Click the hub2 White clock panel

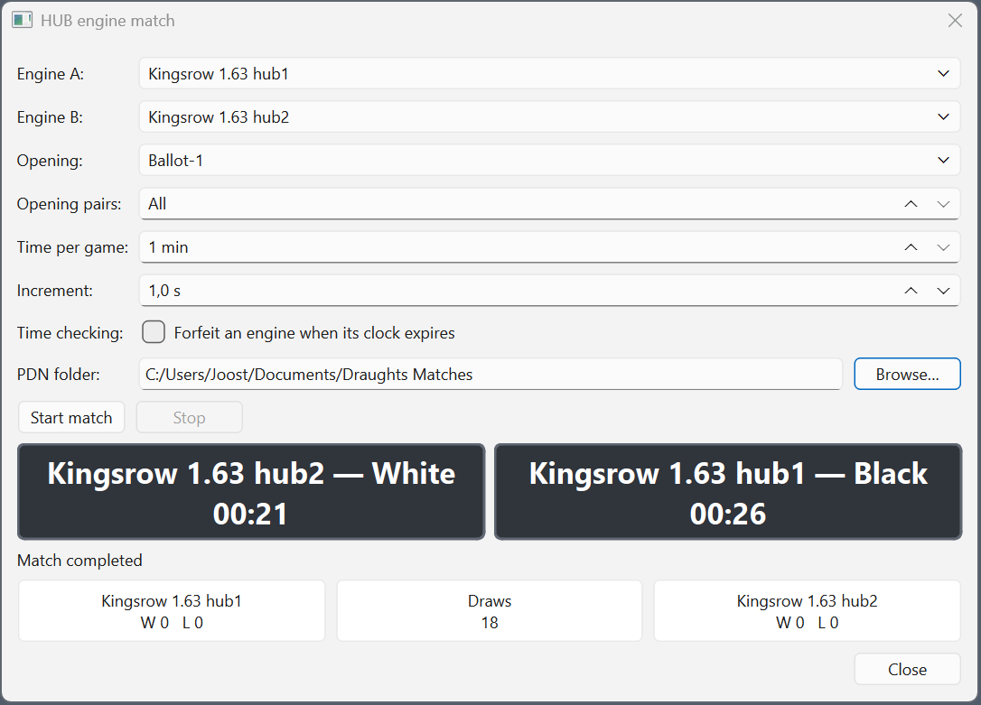[x=251, y=492]
